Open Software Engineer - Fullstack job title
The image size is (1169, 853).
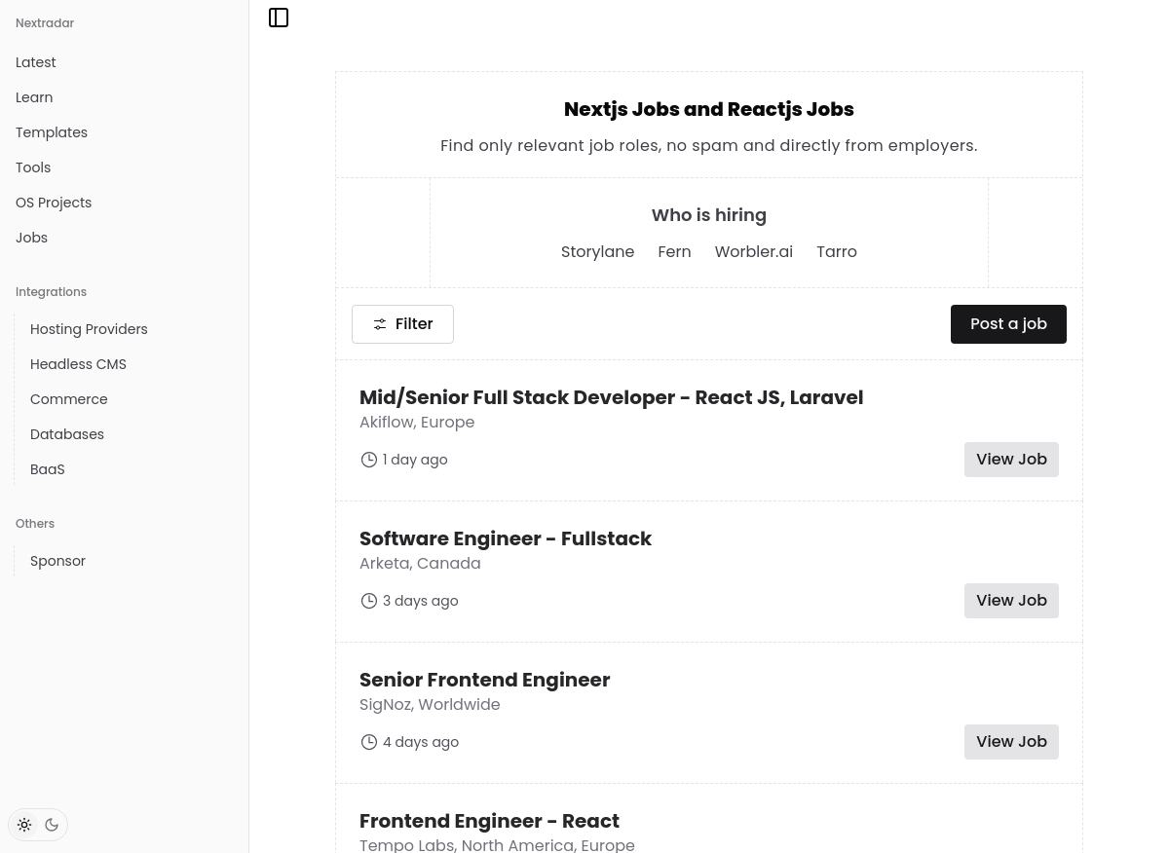(506, 538)
